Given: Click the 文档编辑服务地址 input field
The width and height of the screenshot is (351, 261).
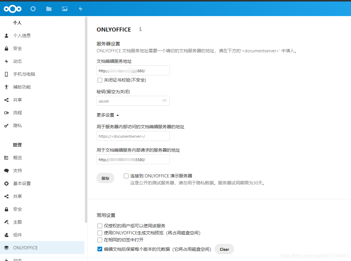Looking at the screenshot, I should (133, 70).
